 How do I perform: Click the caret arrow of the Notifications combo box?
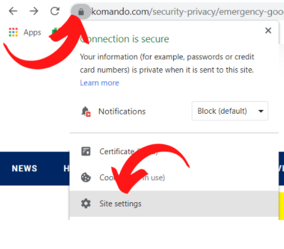261,111
